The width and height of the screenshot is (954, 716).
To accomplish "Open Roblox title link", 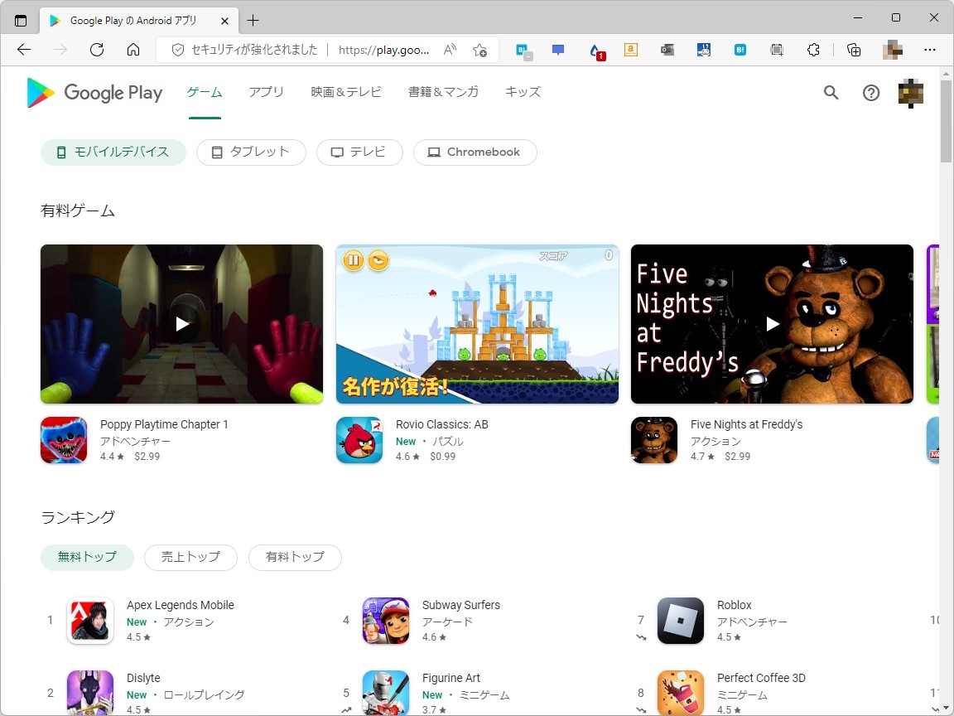I will 735,605.
